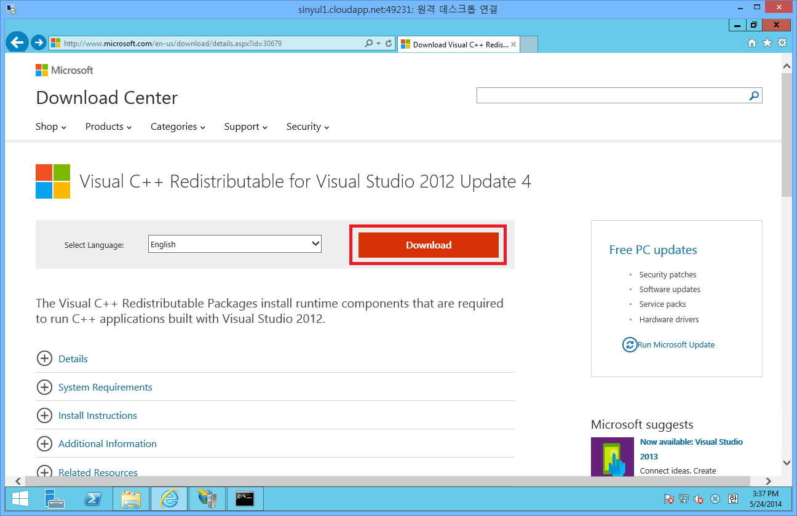This screenshot has width=797, height=516.
Task: Click inside the Download Center search box
Action: [x=612, y=95]
